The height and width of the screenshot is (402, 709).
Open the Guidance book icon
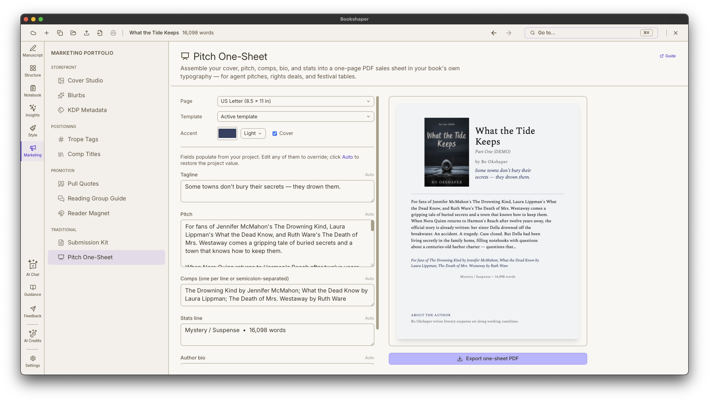click(33, 291)
